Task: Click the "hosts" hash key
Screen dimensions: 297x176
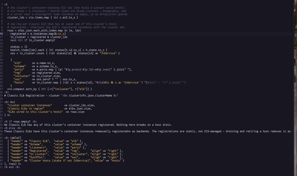Action: (x=19, y=83)
